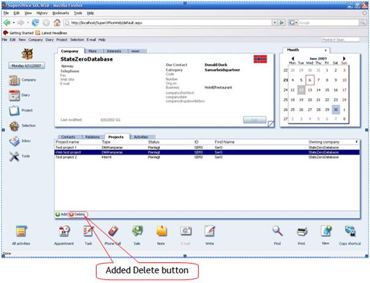Go to previous month in calendar

coord(292,59)
